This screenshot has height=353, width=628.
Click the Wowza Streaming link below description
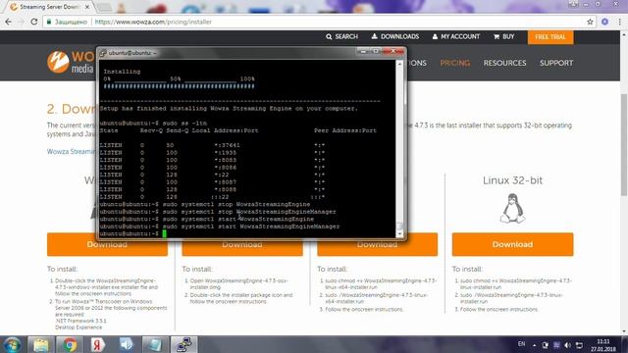click(x=71, y=152)
